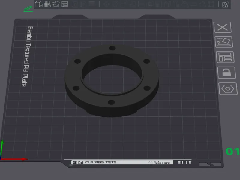
Task: Click the Add model cube icon
Action: [39, 4]
